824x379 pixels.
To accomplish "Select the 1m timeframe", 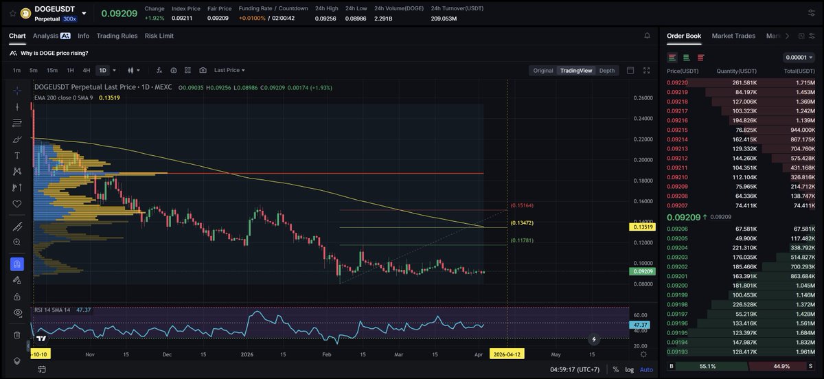I will (16, 70).
